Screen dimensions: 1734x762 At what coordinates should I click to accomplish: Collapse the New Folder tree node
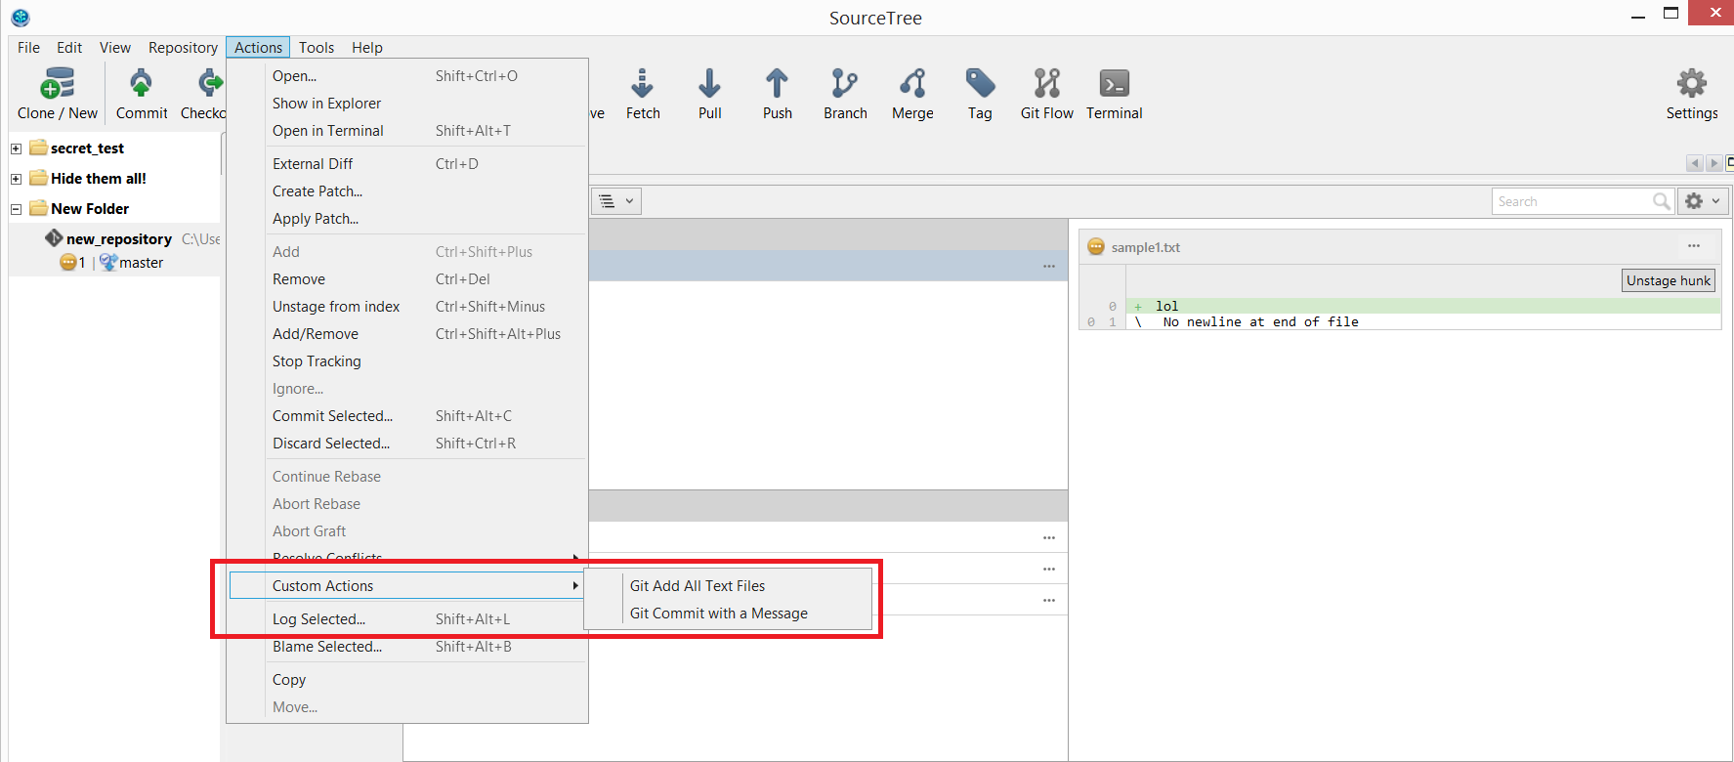[x=16, y=209]
